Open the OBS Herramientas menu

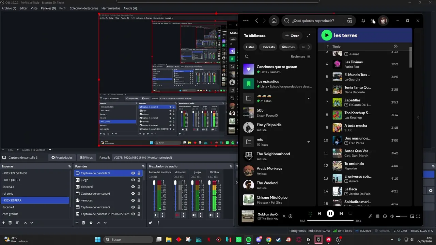click(111, 8)
